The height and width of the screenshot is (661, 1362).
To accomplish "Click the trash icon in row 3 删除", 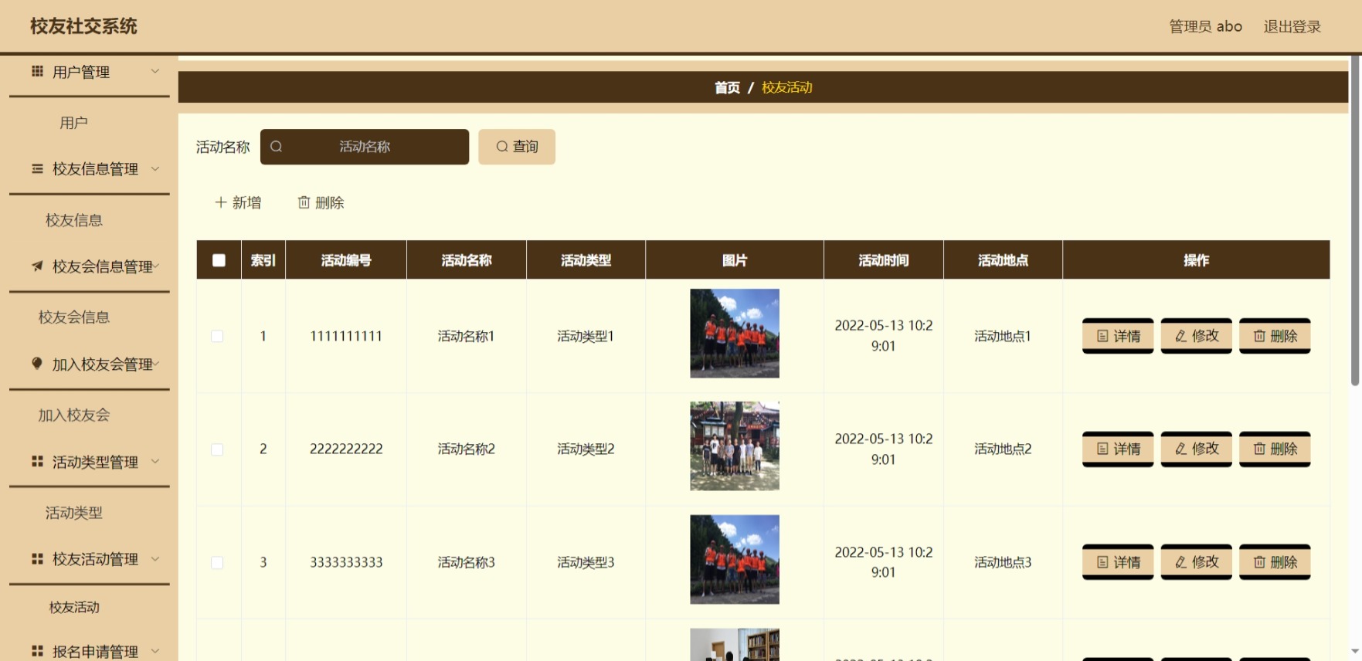I will click(1260, 562).
